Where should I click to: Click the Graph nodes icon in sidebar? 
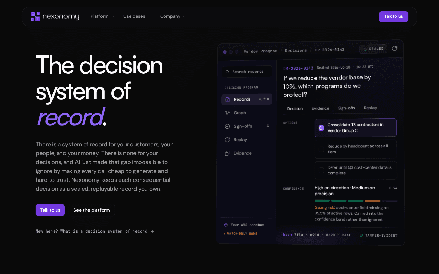(227, 113)
